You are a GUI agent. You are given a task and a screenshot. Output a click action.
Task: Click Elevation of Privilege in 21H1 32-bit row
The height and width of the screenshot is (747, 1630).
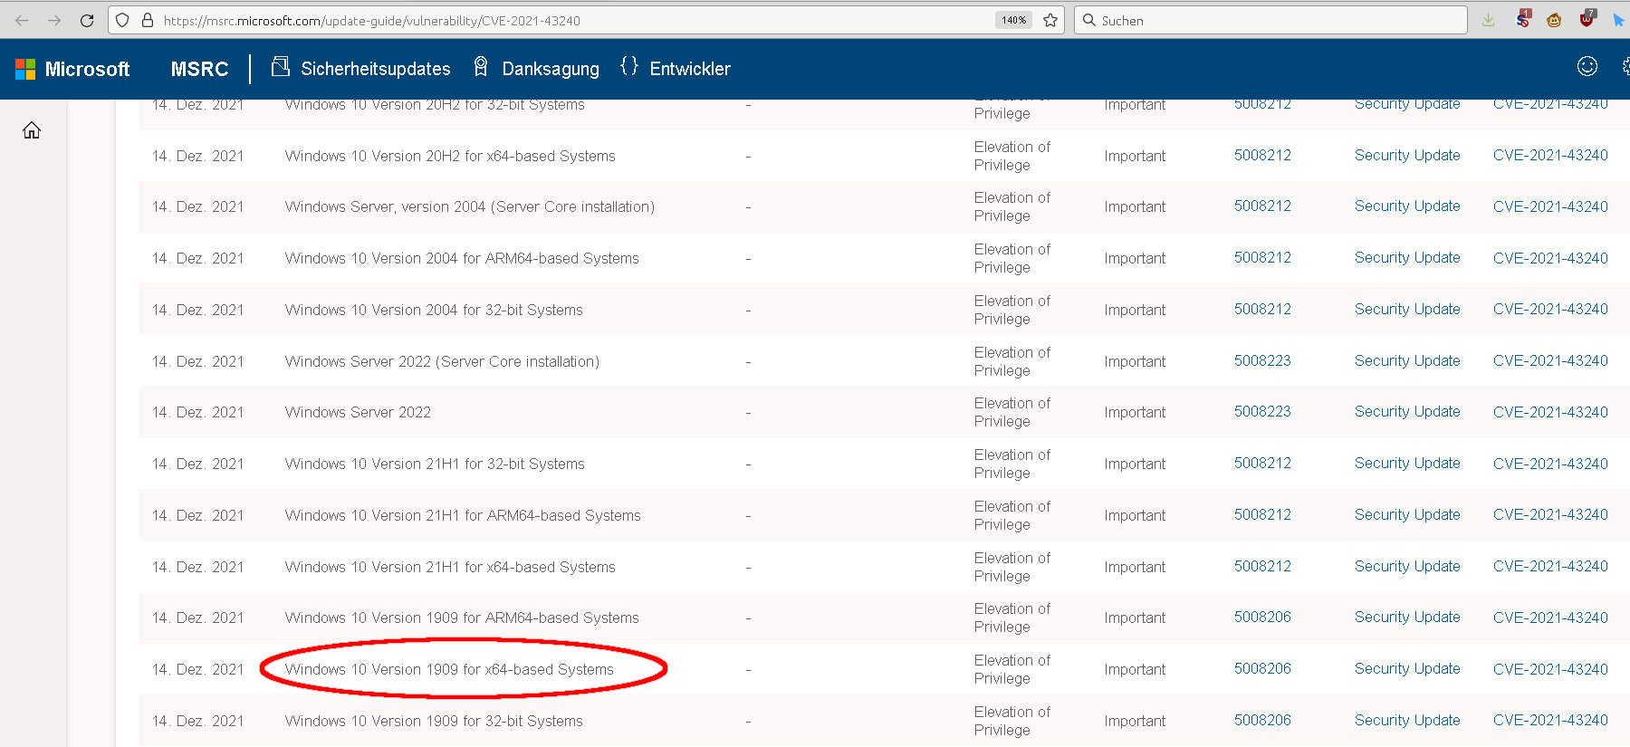click(1012, 464)
